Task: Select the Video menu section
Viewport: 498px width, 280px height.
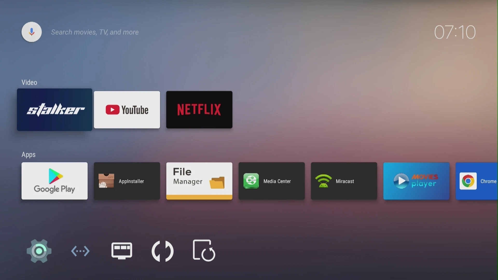Action: point(29,82)
